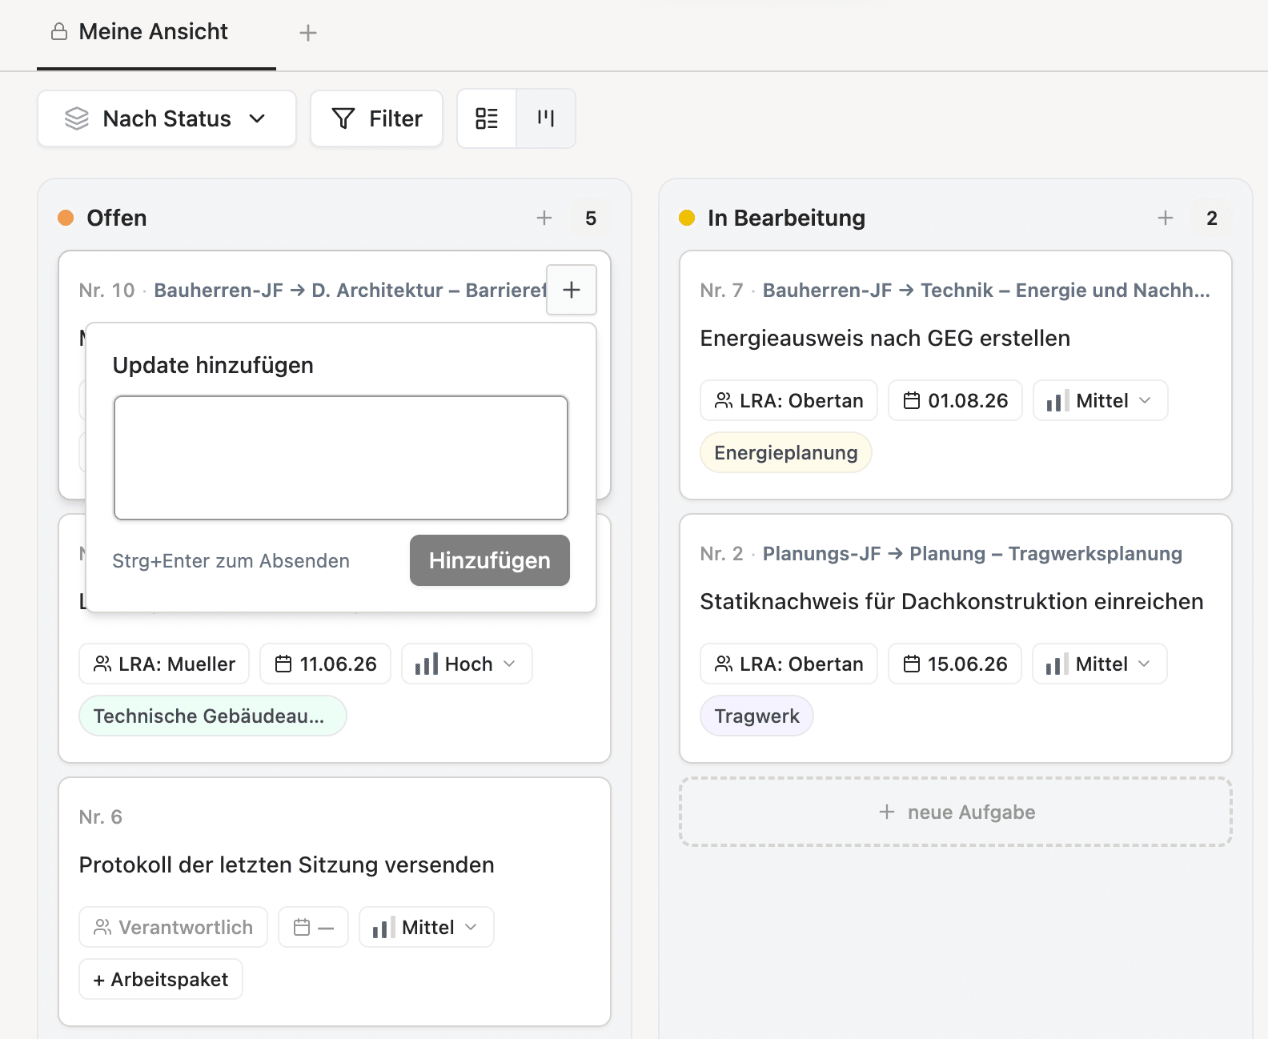Open breadcrumb on card Nr. 7
The image size is (1268, 1039).
point(986,290)
